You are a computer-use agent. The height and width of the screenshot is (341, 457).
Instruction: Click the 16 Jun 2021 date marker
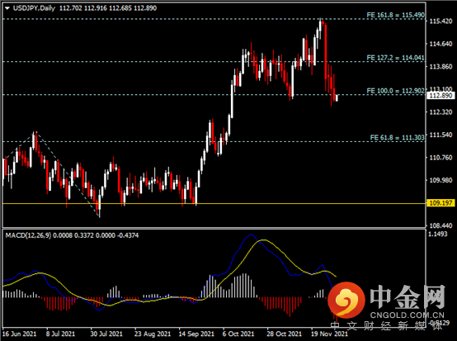(19, 334)
